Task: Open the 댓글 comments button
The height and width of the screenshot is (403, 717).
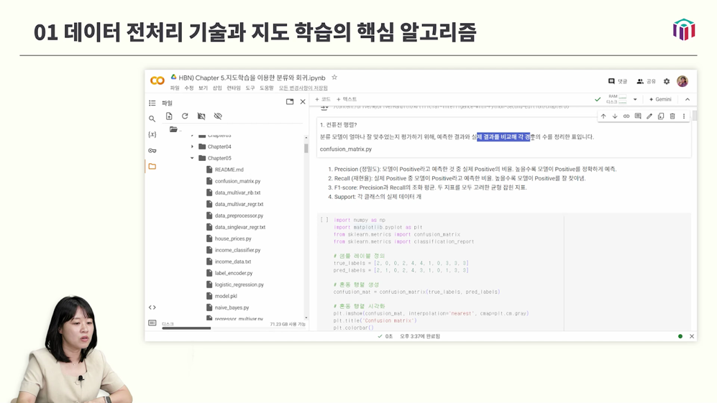Action: tap(618, 81)
